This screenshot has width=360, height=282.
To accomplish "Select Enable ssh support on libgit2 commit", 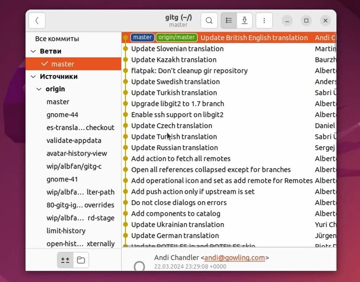I will click(229, 115).
